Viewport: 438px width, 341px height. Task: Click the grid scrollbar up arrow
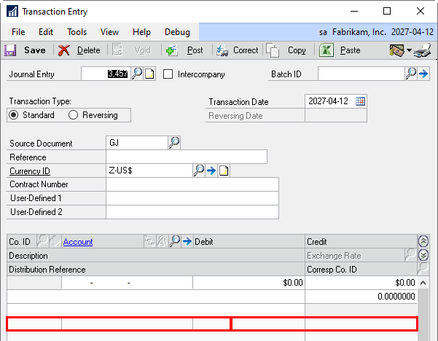[x=423, y=283]
